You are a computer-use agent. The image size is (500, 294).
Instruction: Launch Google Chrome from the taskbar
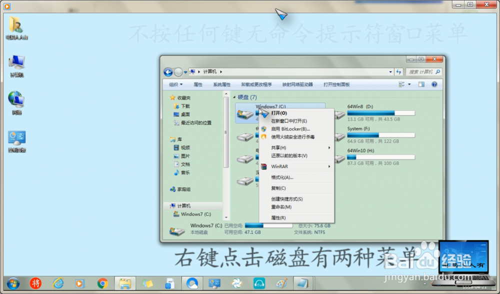pos(102,283)
